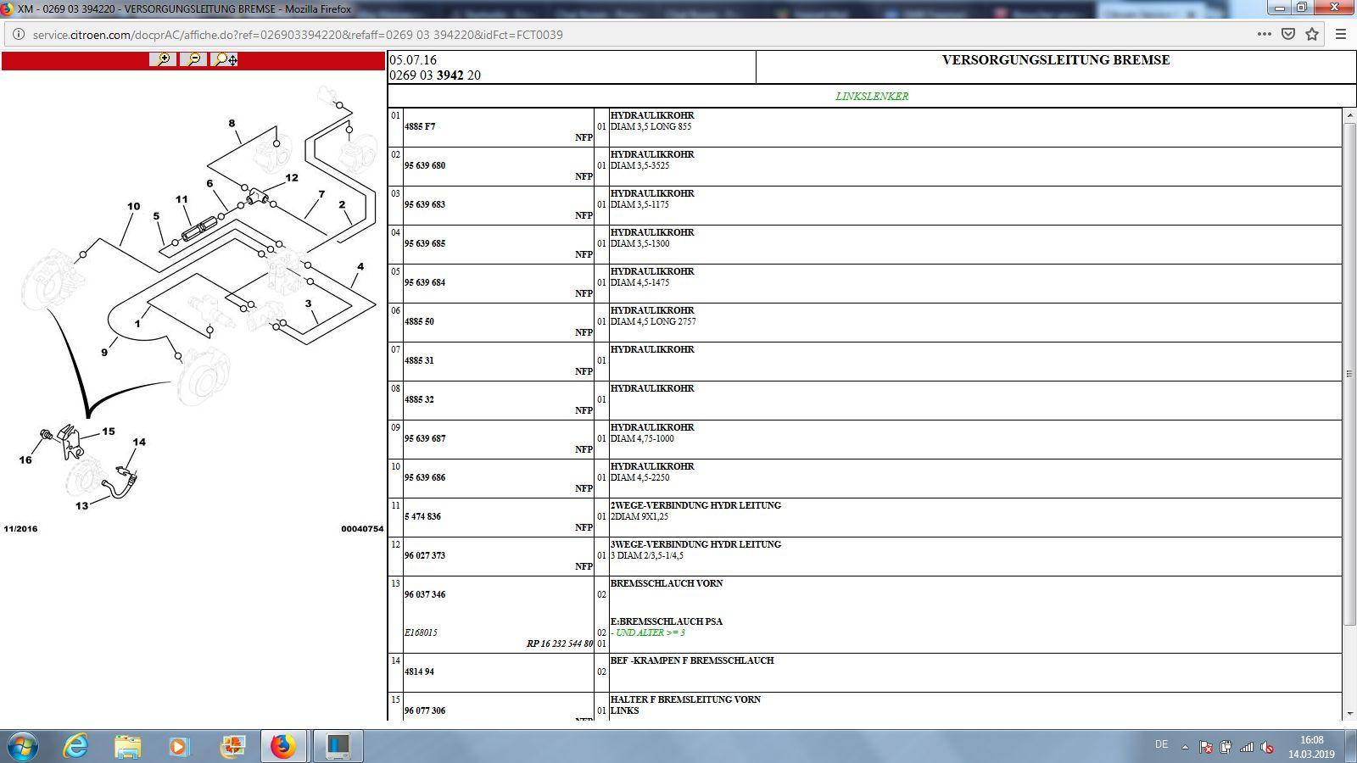
Task: Click the green LINKSLENKER label
Action: coord(872,96)
